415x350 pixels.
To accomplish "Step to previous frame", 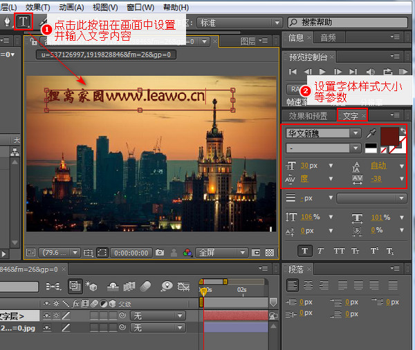I will [x=308, y=72].
